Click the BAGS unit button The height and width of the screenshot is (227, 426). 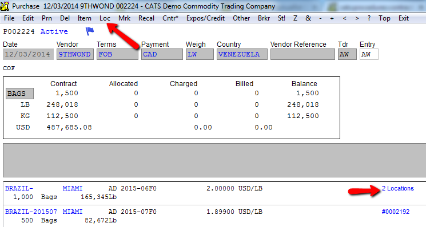[x=19, y=94]
